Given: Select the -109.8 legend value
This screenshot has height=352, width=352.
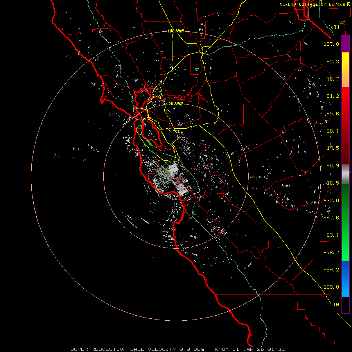Looking at the screenshot, I should 330,287.
